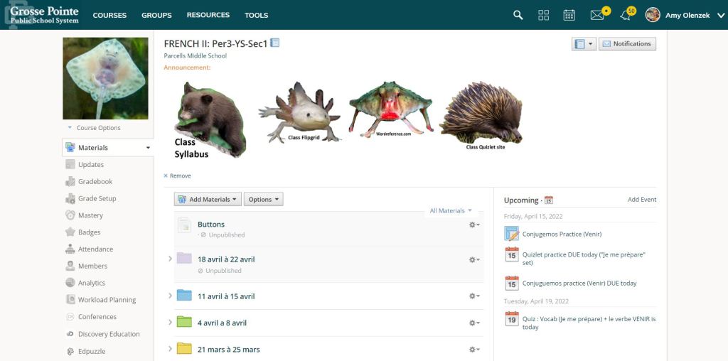Open the RESOURCES menu
Screen dimensions: 728x361
click(x=208, y=15)
